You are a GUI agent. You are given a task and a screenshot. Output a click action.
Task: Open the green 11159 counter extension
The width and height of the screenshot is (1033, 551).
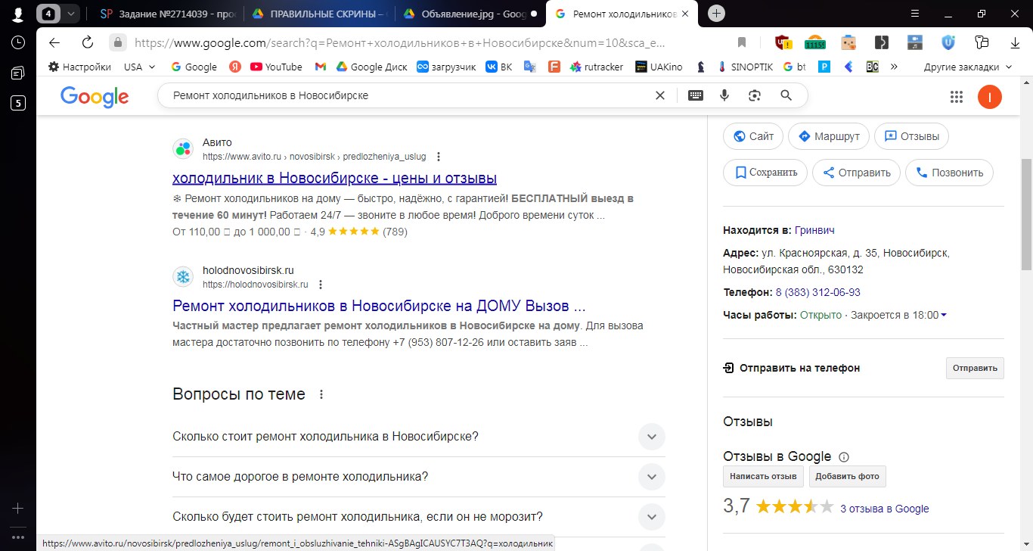tap(814, 42)
